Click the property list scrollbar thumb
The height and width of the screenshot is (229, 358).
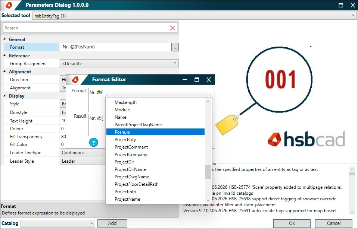point(208,172)
